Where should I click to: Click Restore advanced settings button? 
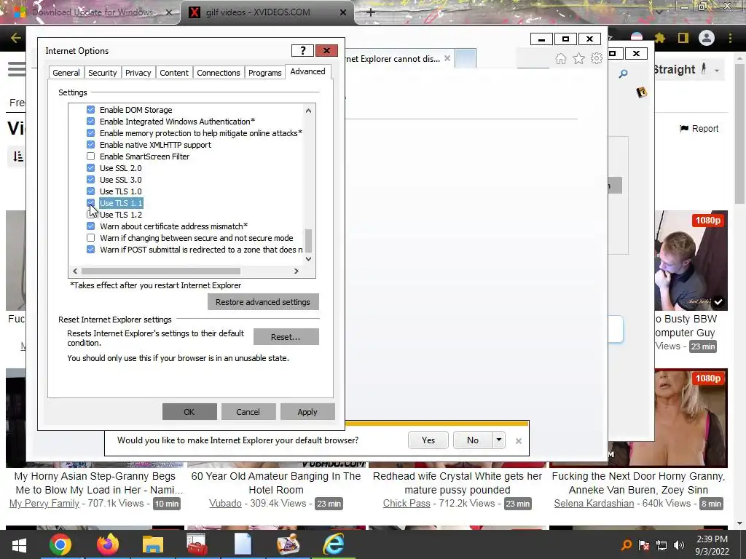coord(263,302)
